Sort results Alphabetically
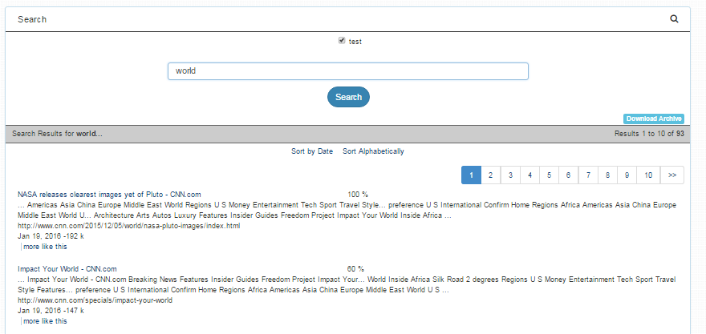Screen dimensions: 706x334 pyautogui.click(x=373, y=151)
